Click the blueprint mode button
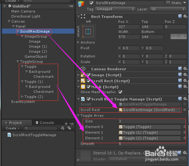 175,37
